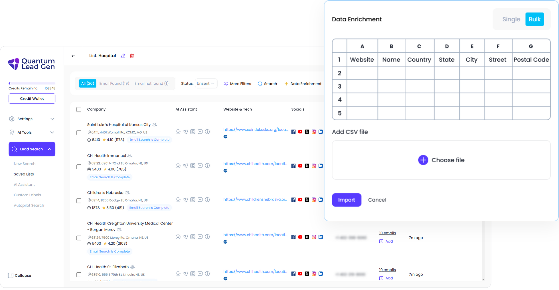Viewport: 559px width, 290px height.
Task: Click first AI assistant icon in St. Elizabeth row
Action: [x=178, y=274]
